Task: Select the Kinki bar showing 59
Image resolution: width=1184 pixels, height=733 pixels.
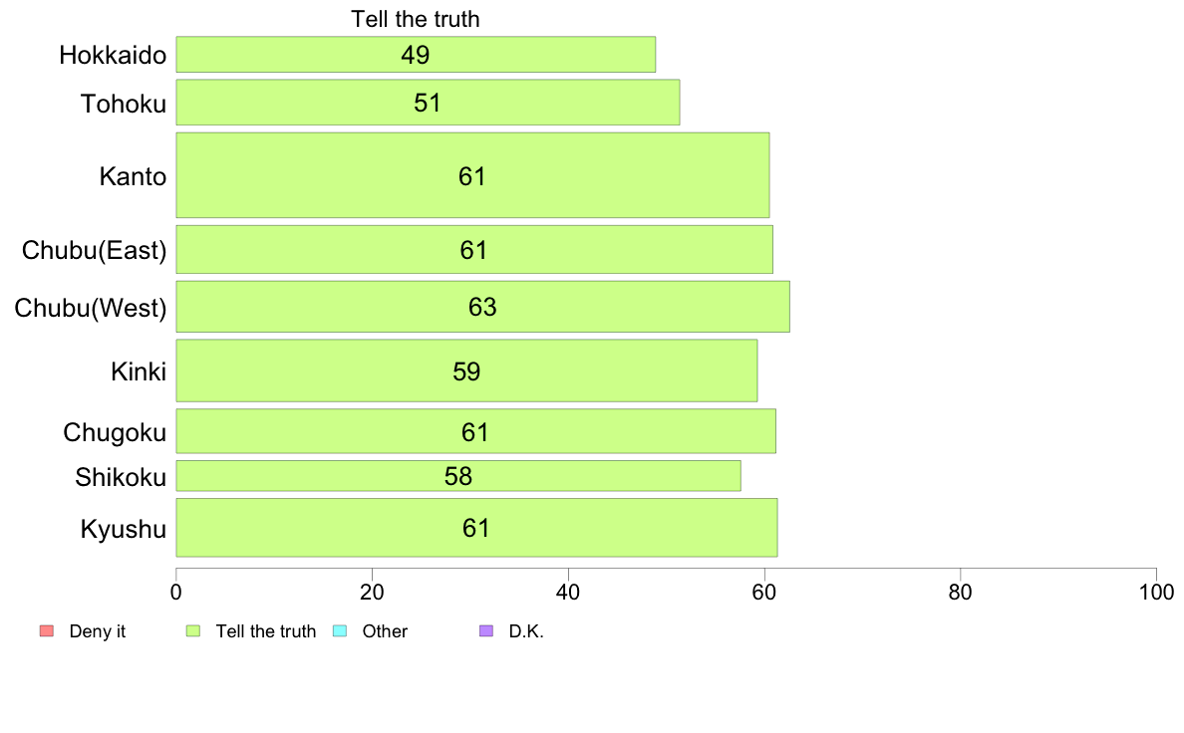Action: (466, 370)
